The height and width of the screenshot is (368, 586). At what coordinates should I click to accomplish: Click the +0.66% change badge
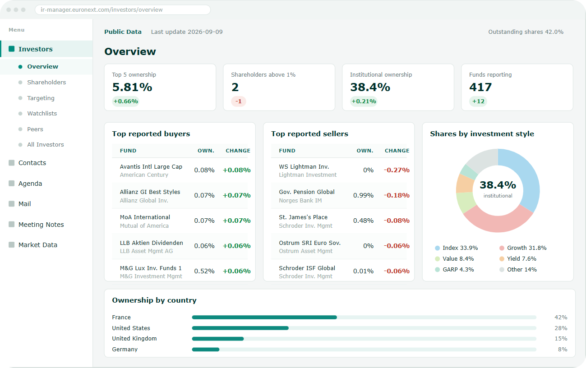tap(125, 101)
